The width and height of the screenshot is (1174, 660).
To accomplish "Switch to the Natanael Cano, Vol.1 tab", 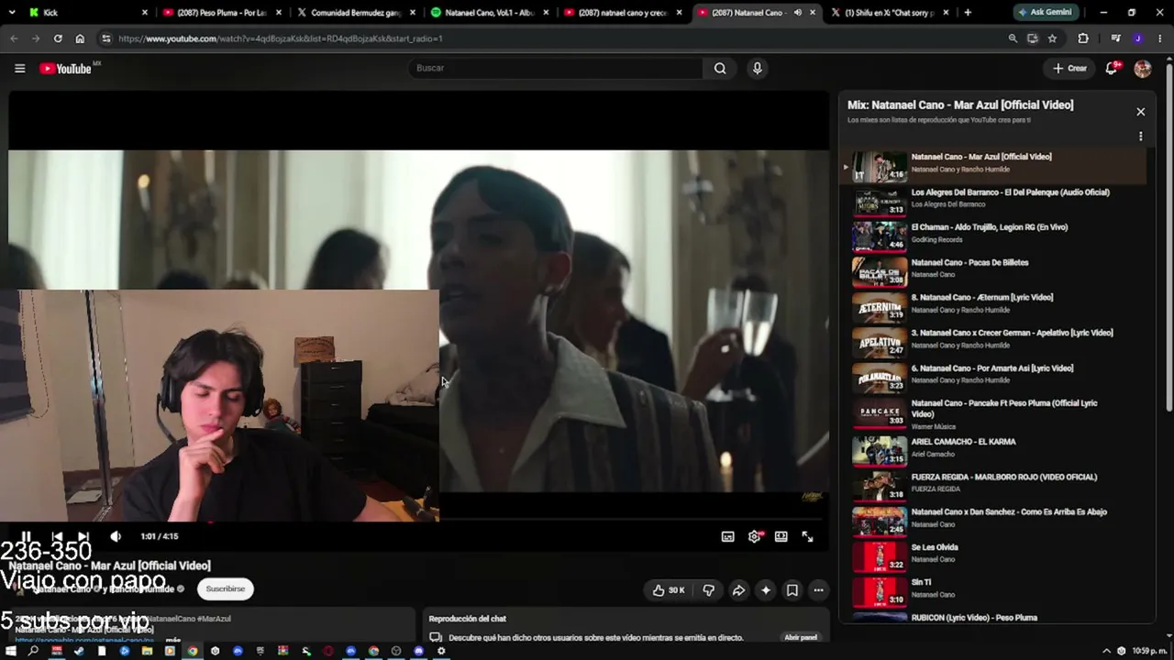I will tap(490, 13).
